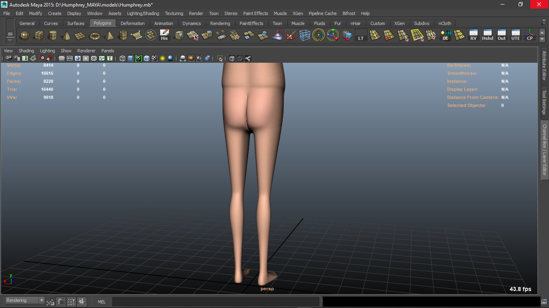Open the Channel Box / Layer Editor tab
The image size is (549, 308).
click(544, 150)
